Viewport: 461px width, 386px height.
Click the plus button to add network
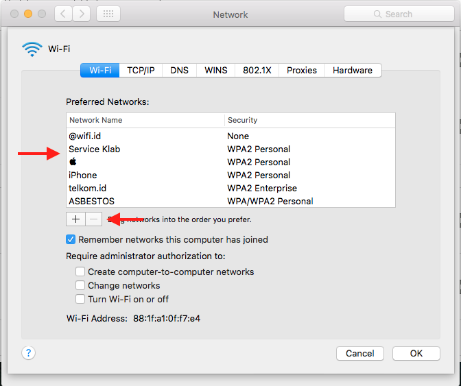coord(75,219)
